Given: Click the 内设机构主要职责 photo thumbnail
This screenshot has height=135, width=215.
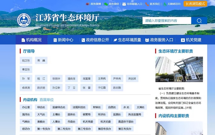Looking at the screenshot, I should (179, 128).
